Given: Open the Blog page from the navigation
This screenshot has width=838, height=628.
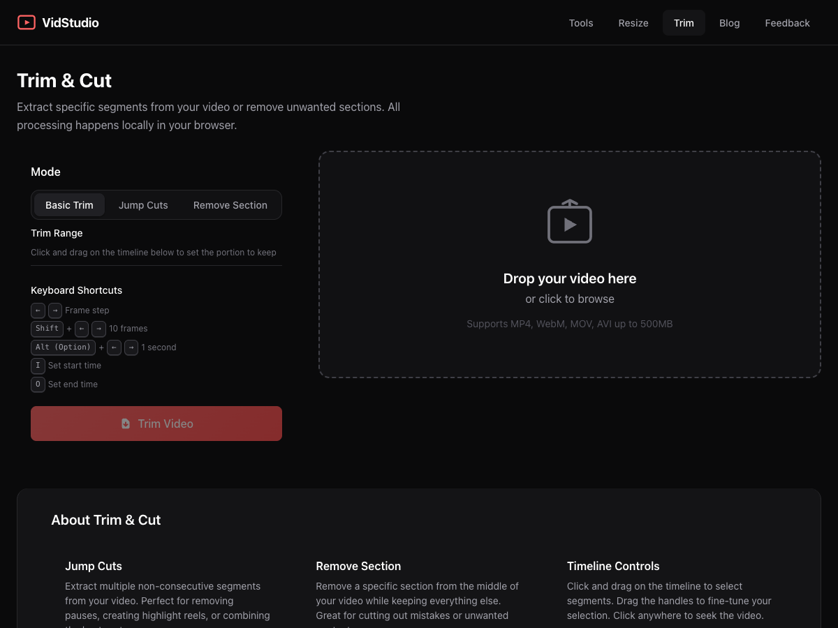Looking at the screenshot, I should [729, 22].
